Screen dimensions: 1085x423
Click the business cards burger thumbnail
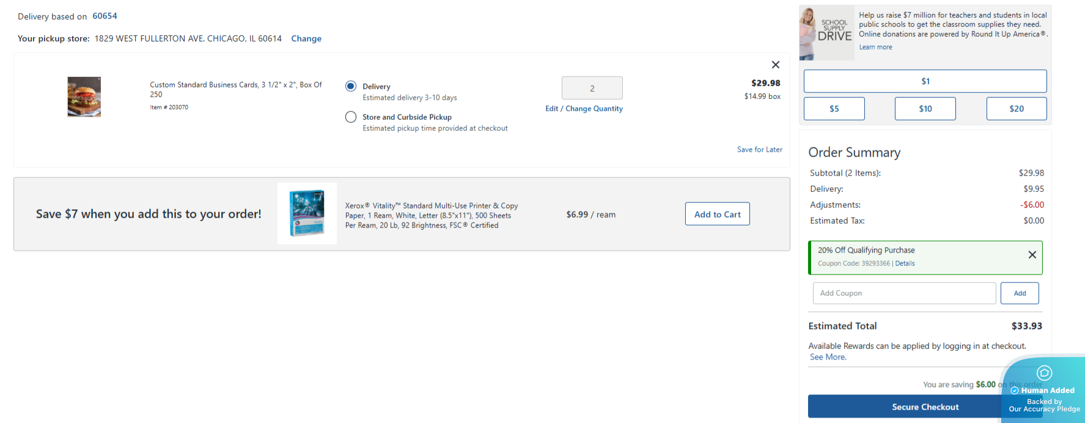tap(84, 97)
